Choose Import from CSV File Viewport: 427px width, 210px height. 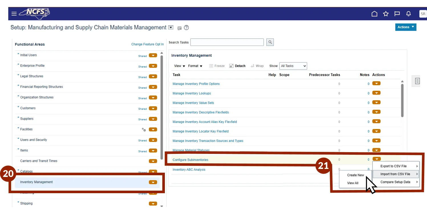[396, 174]
